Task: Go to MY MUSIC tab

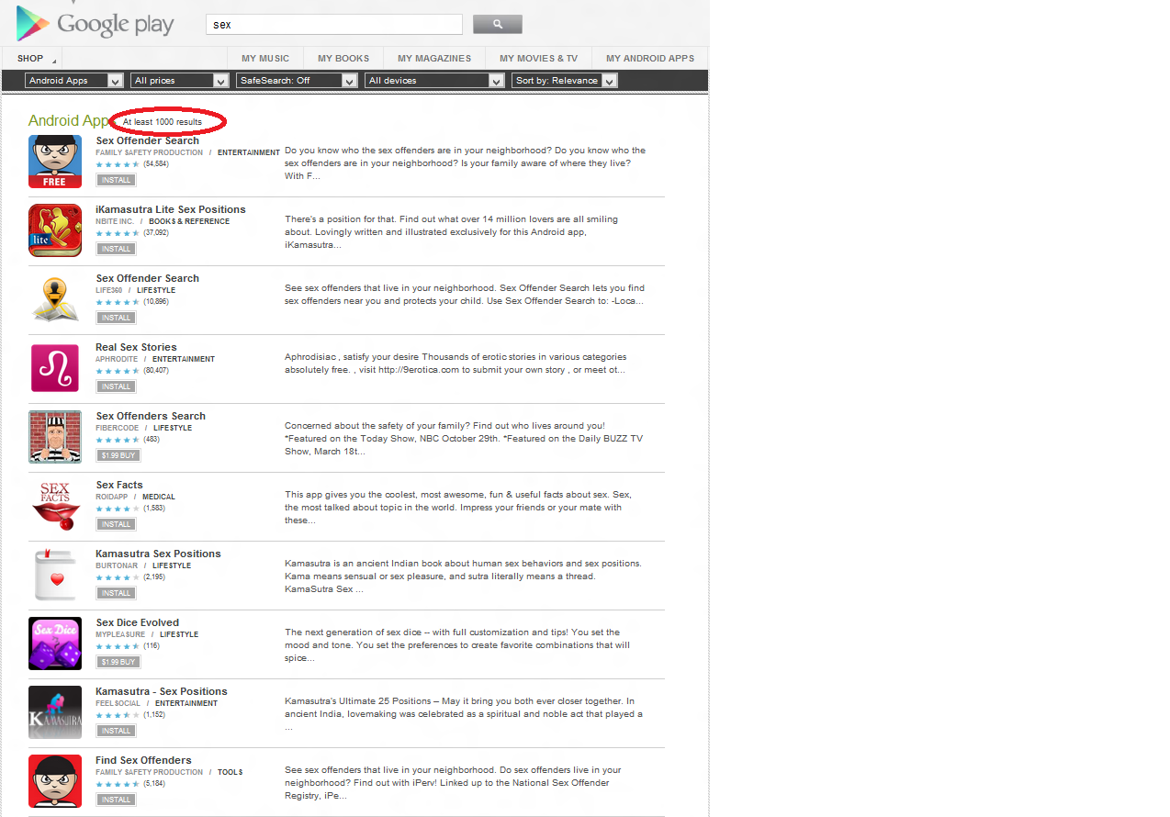Action: 265,59
